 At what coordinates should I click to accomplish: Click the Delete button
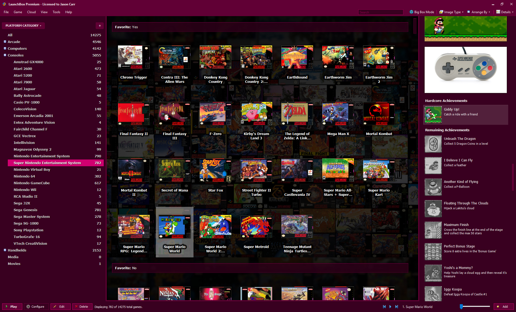pyautogui.click(x=82, y=307)
